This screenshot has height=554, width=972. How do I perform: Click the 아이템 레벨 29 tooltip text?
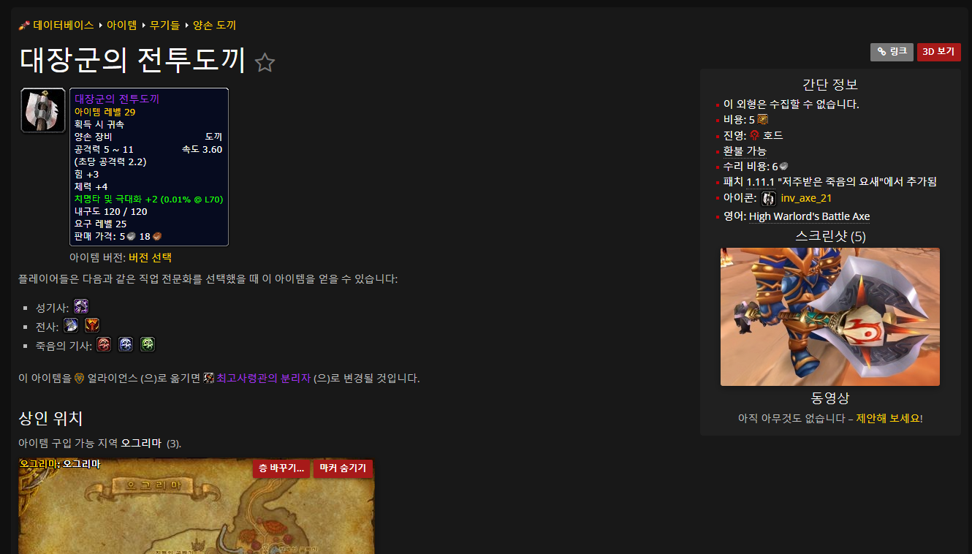pos(105,112)
